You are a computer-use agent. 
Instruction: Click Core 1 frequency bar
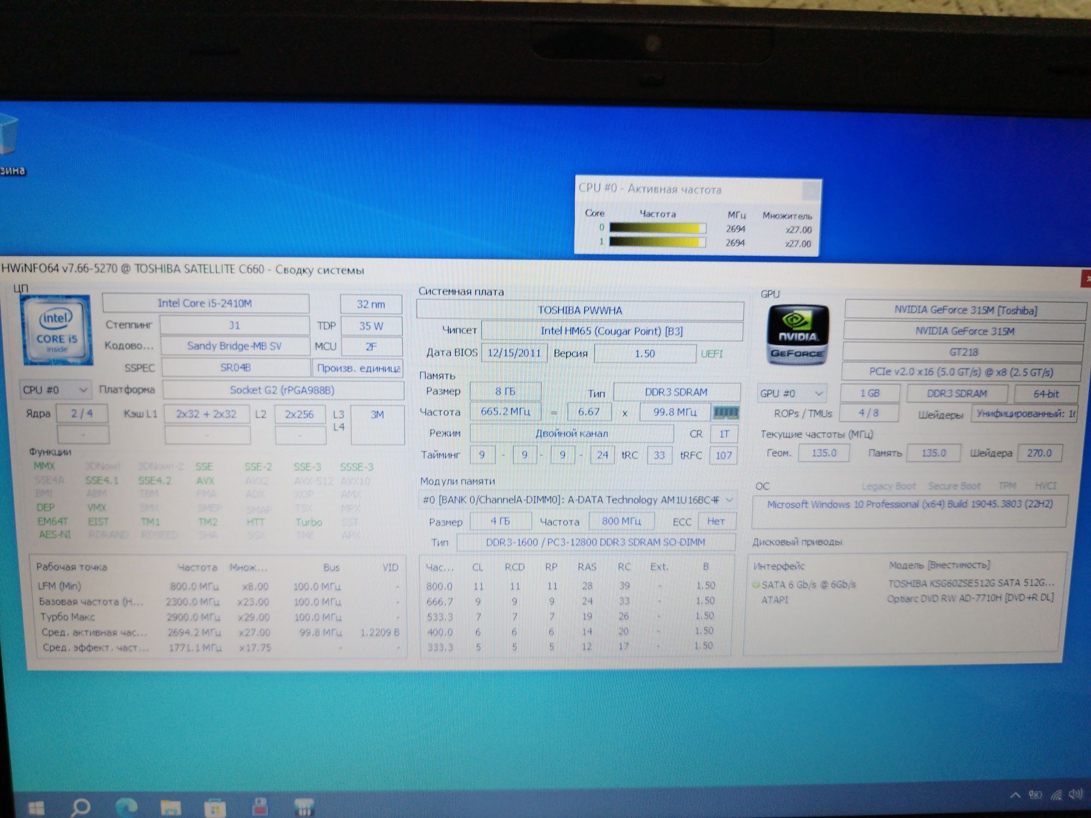point(657,242)
